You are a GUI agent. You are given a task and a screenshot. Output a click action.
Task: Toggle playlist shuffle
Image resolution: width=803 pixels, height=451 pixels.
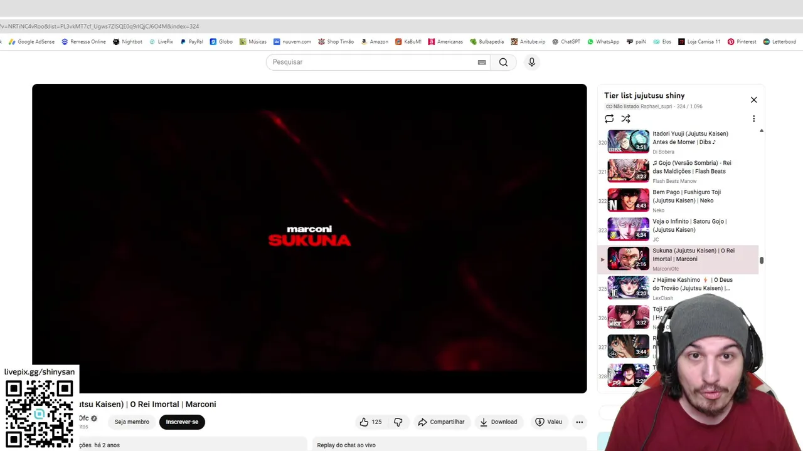point(625,118)
